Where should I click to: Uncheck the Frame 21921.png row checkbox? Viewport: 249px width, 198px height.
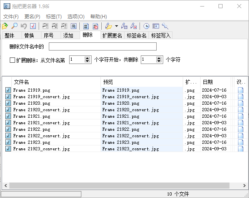click(8, 116)
